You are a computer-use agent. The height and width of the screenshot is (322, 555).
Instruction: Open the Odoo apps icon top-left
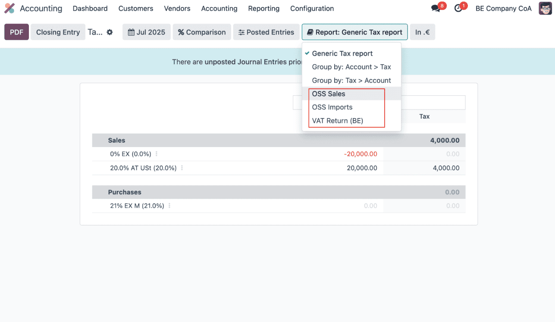pos(9,8)
